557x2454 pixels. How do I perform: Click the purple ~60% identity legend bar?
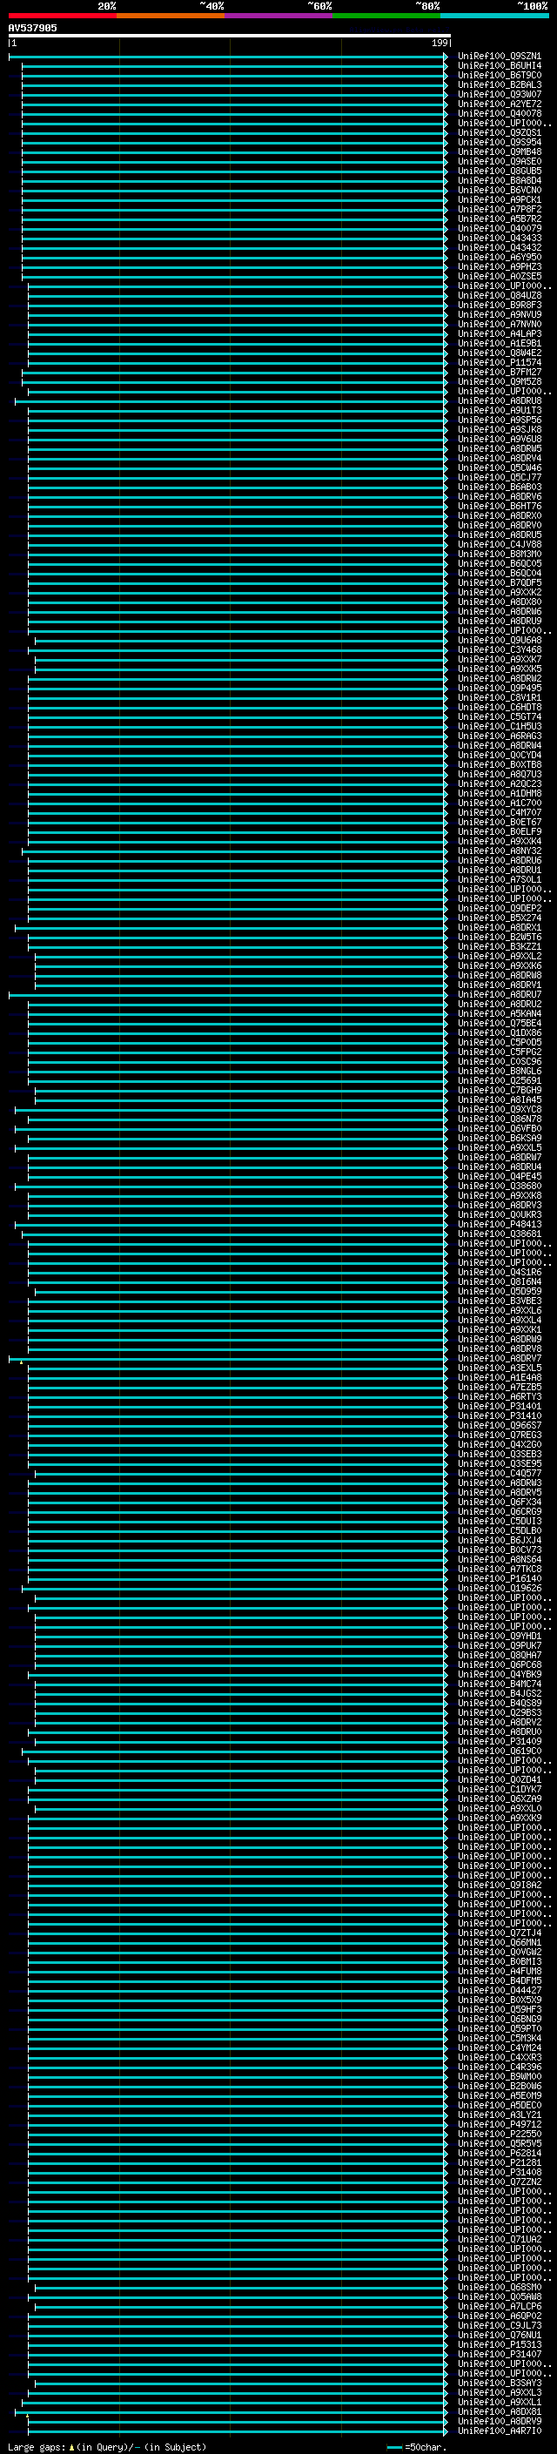(x=278, y=16)
